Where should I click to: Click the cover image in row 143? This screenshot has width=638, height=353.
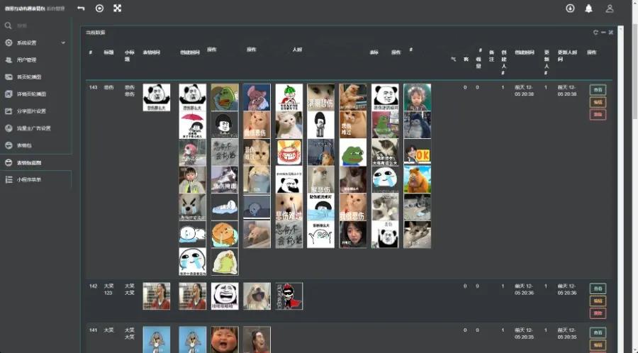[x=156, y=97]
